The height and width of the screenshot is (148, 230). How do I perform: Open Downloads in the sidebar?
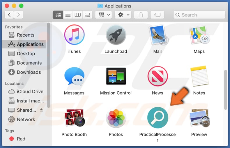[24, 72]
